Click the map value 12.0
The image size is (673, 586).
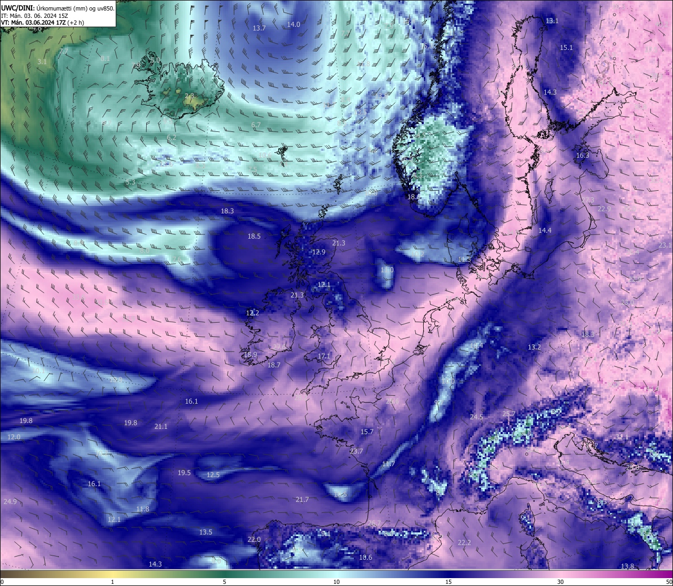coord(14,437)
